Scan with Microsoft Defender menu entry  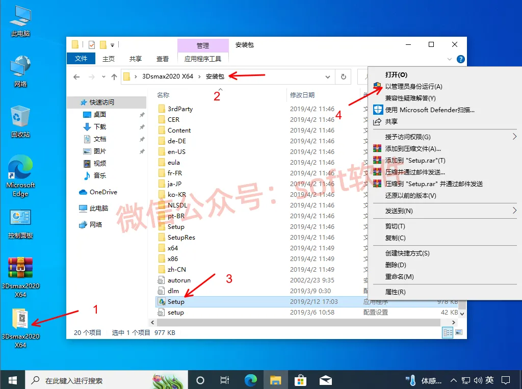429,110
